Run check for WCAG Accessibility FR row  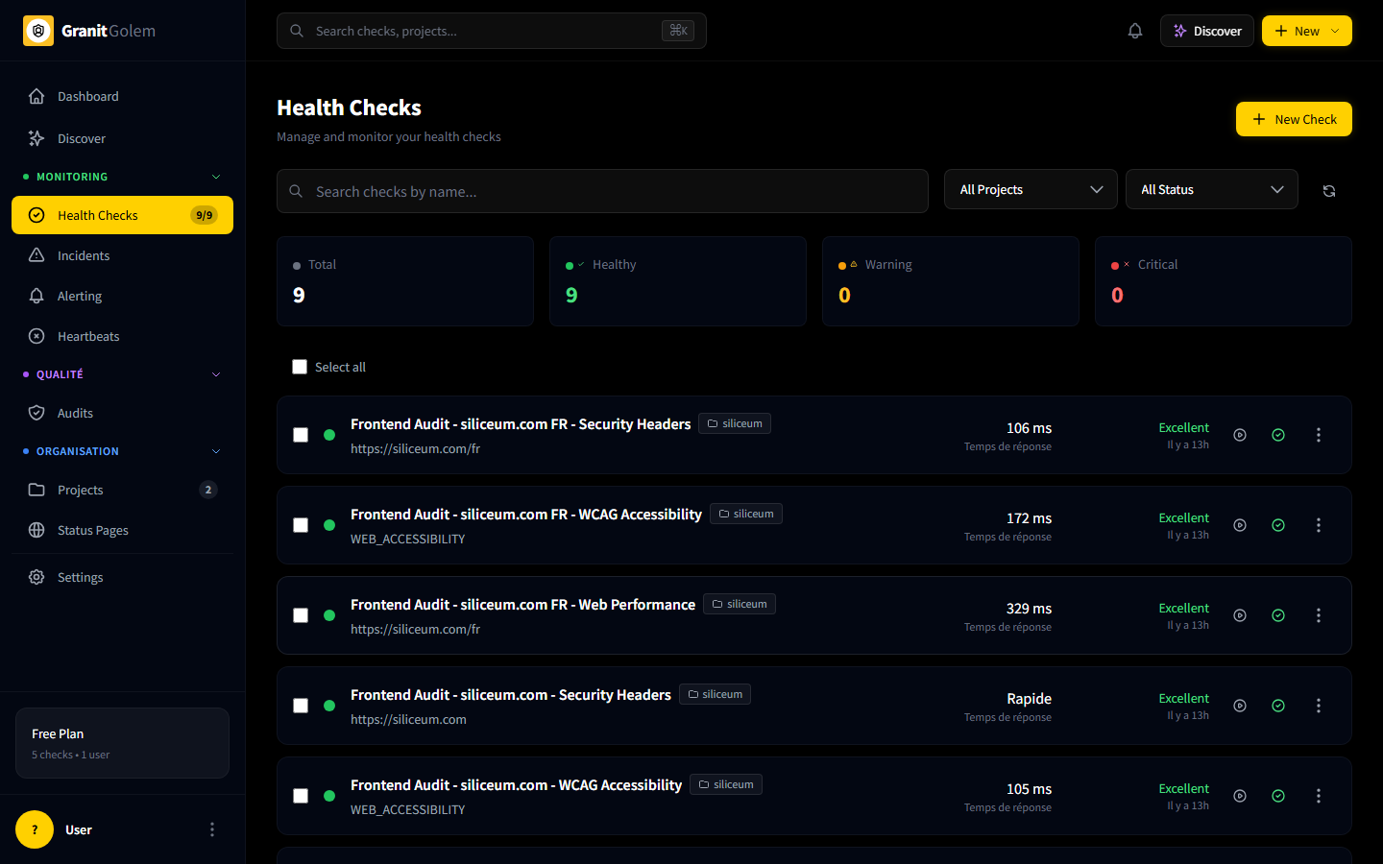1240,525
